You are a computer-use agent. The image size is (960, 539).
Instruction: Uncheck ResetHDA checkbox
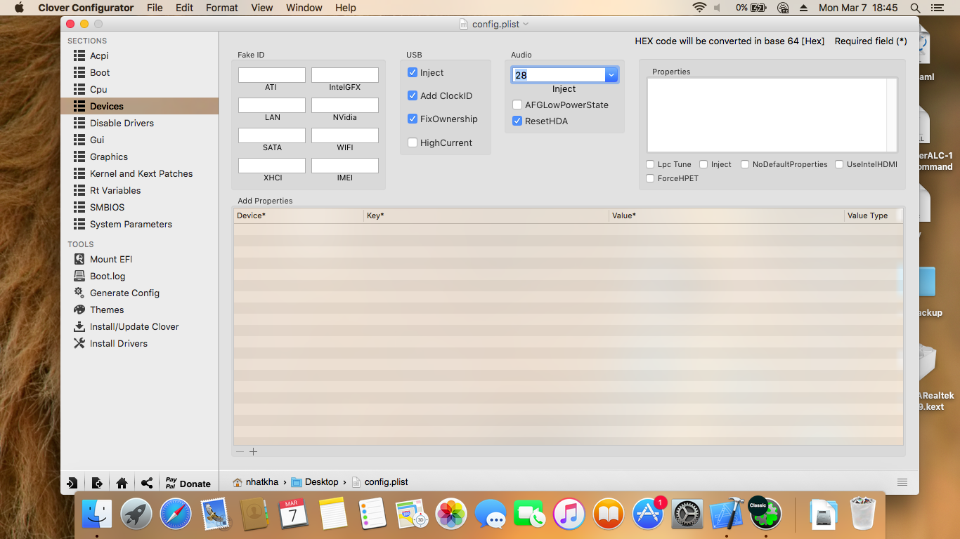click(x=517, y=121)
